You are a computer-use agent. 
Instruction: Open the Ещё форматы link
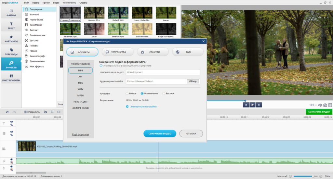80,134
